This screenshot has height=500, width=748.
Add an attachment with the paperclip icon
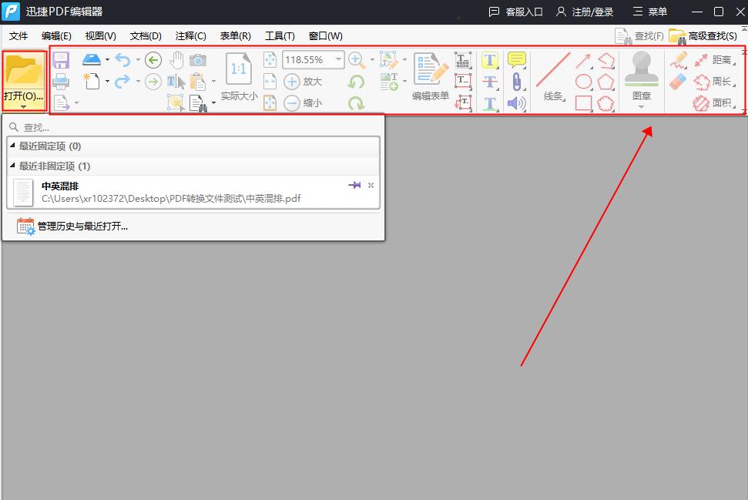[x=516, y=81]
